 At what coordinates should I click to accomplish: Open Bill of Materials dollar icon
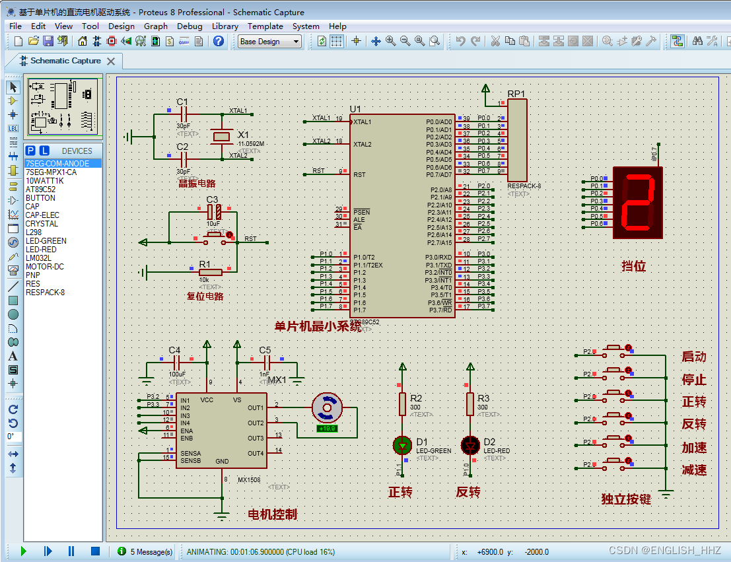coord(170,42)
